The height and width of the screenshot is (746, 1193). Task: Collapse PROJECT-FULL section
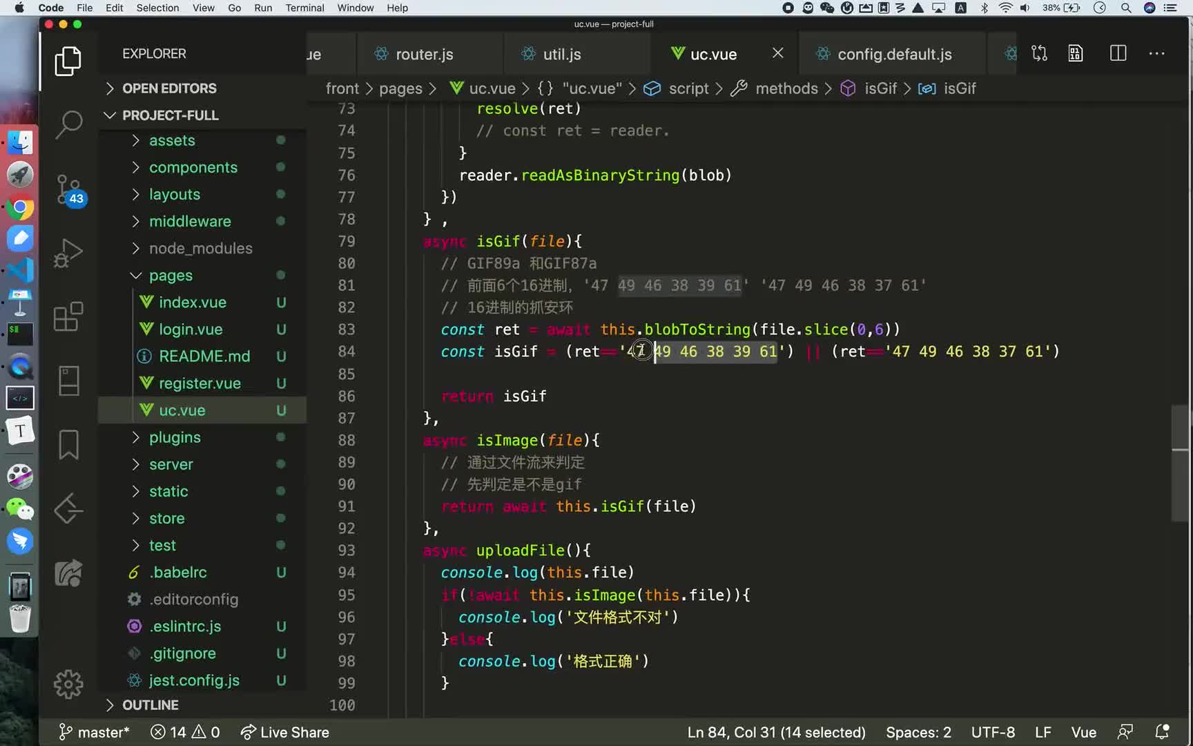click(x=170, y=115)
